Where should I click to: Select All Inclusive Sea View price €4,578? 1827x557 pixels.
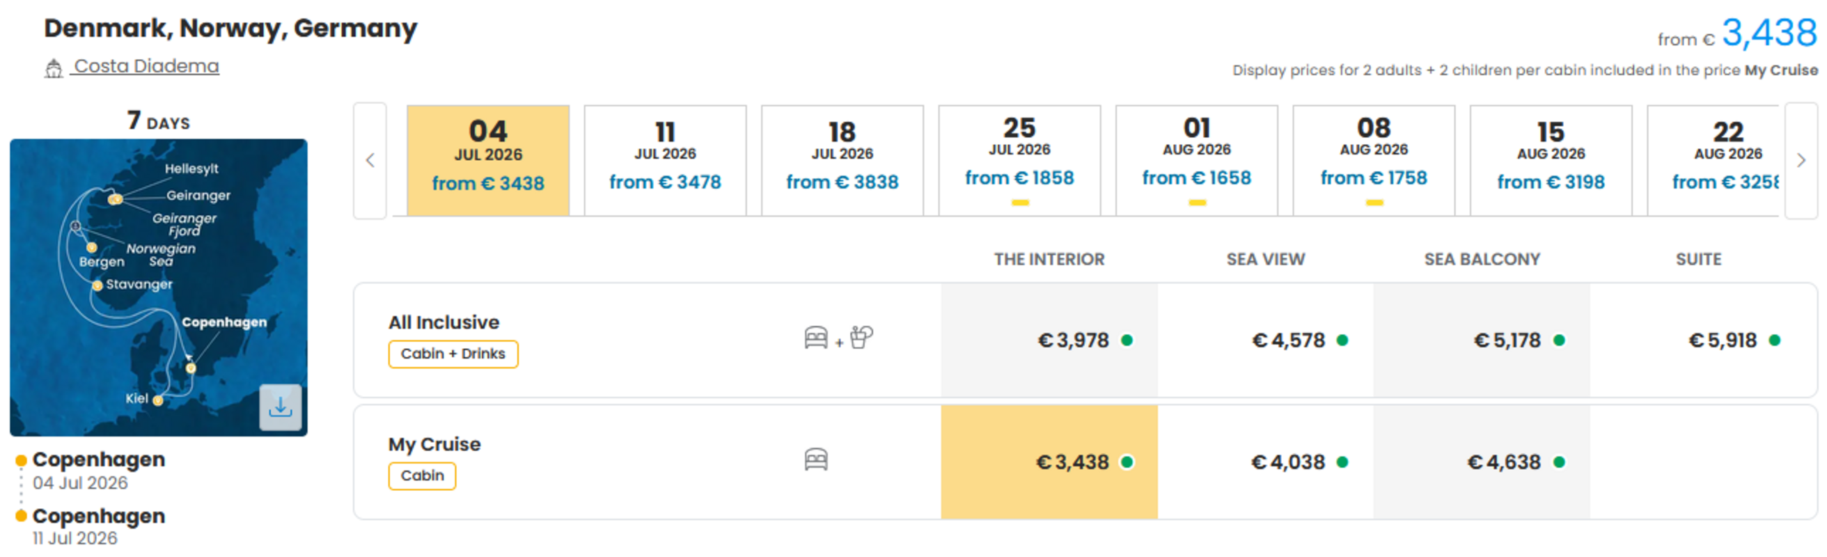pyautogui.click(x=1265, y=340)
